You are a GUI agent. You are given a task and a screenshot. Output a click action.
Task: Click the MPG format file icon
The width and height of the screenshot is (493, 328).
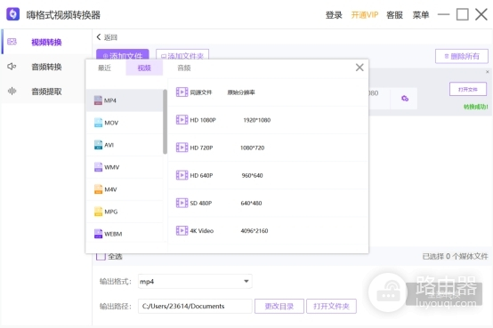98,212
